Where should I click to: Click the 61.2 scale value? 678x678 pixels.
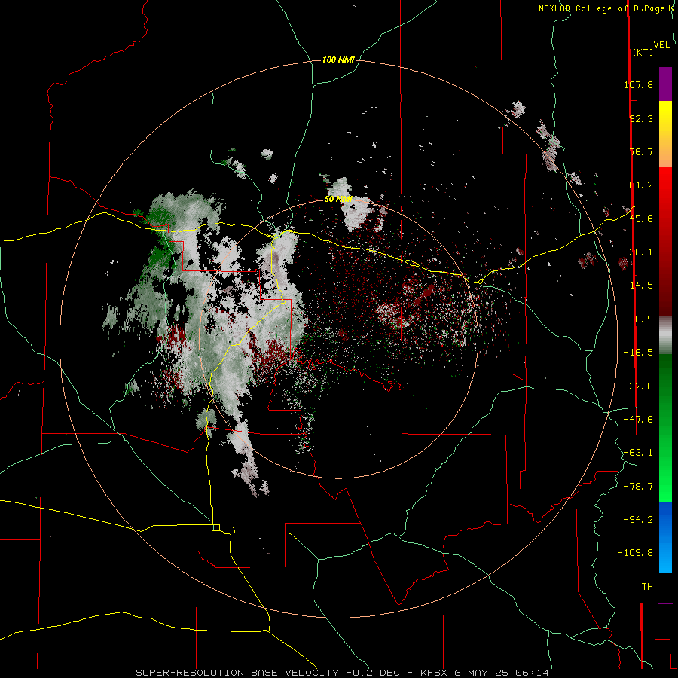(641, 185)
